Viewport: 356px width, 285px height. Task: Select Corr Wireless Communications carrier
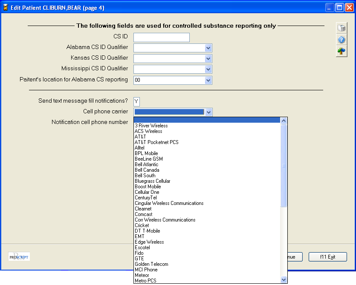(x=207, y=220)
